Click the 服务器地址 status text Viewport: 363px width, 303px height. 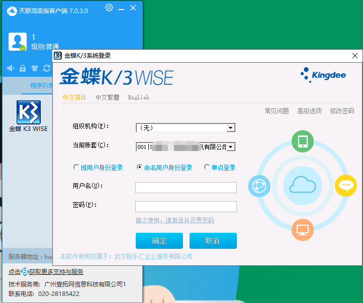tap(30, 256)
